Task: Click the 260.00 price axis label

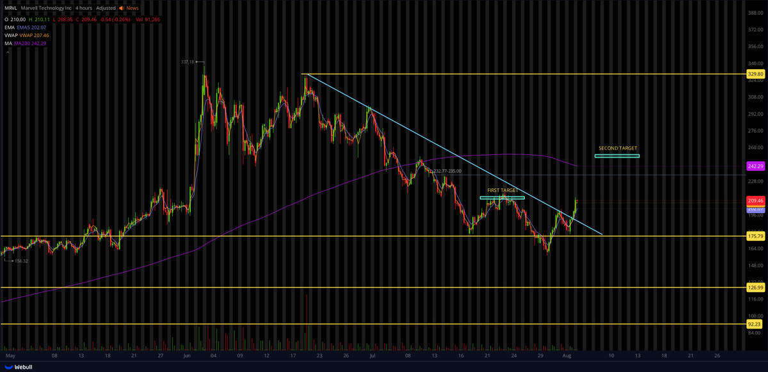Action: (755, 147)
